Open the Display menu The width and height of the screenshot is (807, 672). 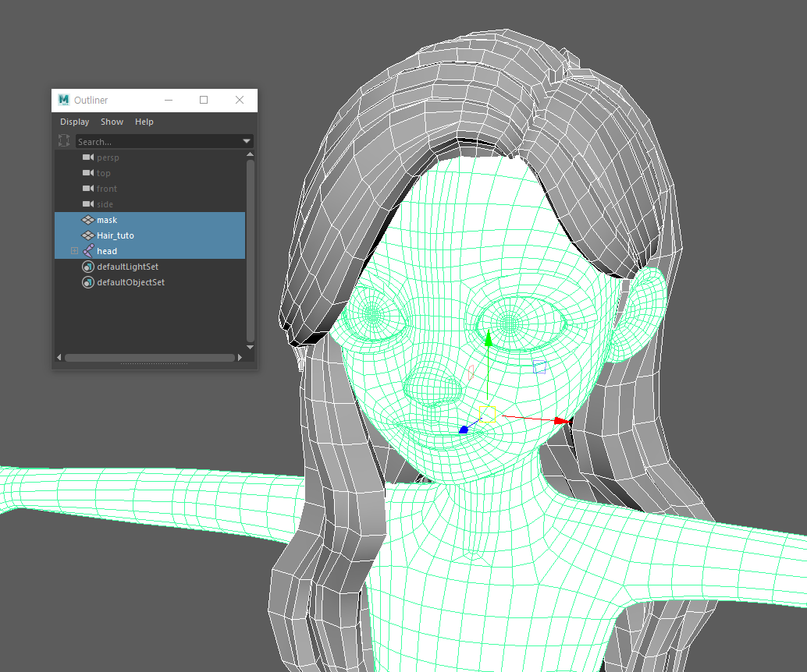coord(74,122)
